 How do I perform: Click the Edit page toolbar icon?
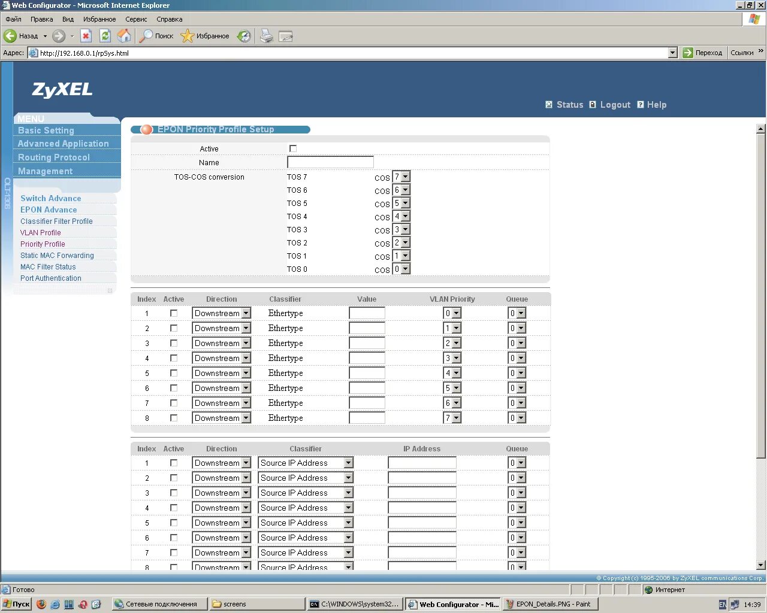286,36
